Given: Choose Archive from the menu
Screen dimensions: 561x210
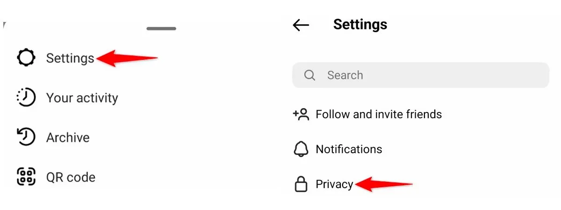Looking at the screenshot, I should pyautogui.click(x=68, y=138).
